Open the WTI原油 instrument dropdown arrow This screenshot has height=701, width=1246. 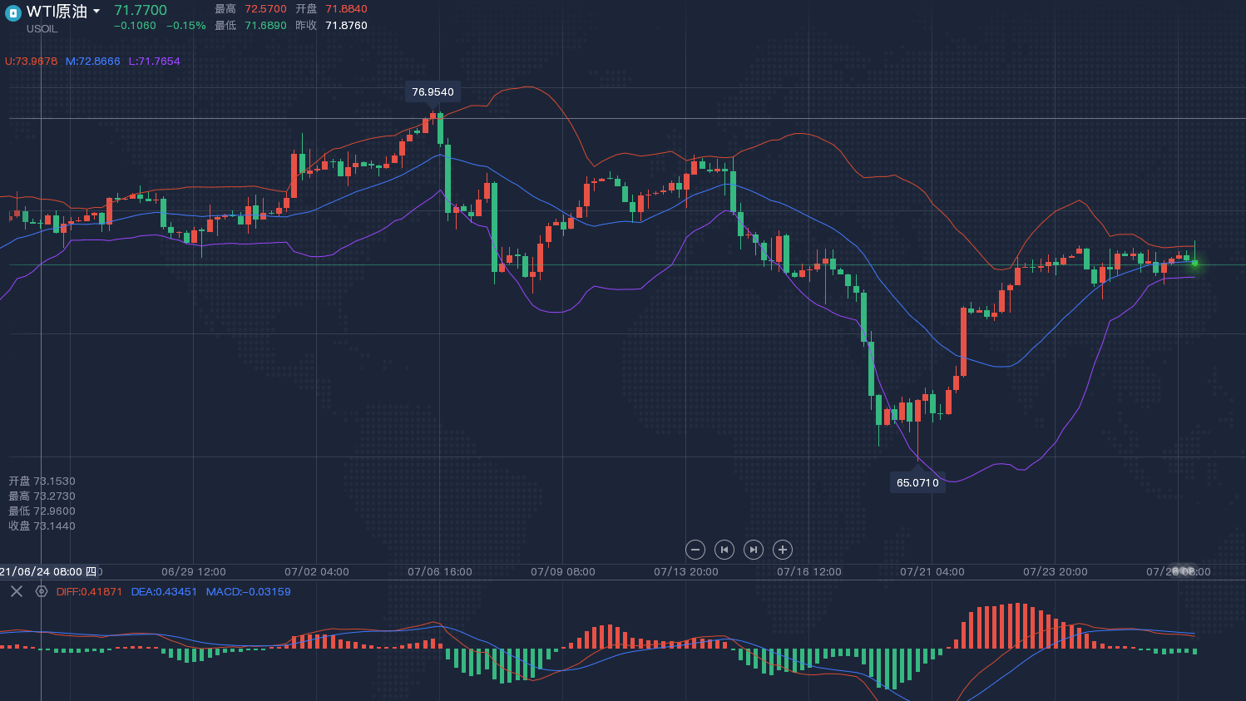click(96, 12)
